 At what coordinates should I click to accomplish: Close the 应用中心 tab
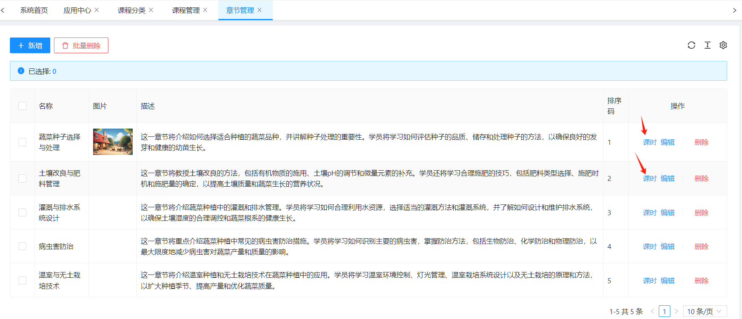click(x=97, y=10)
